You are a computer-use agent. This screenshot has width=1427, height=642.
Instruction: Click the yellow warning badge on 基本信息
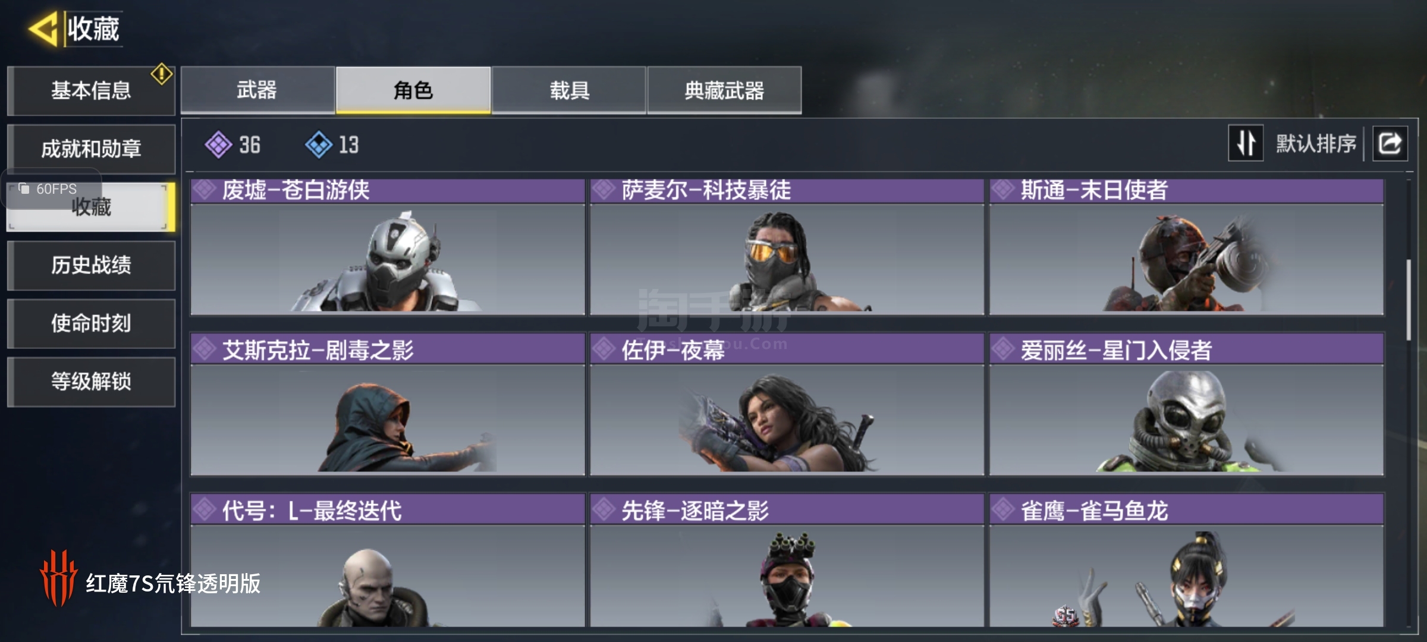coord(162,74)
